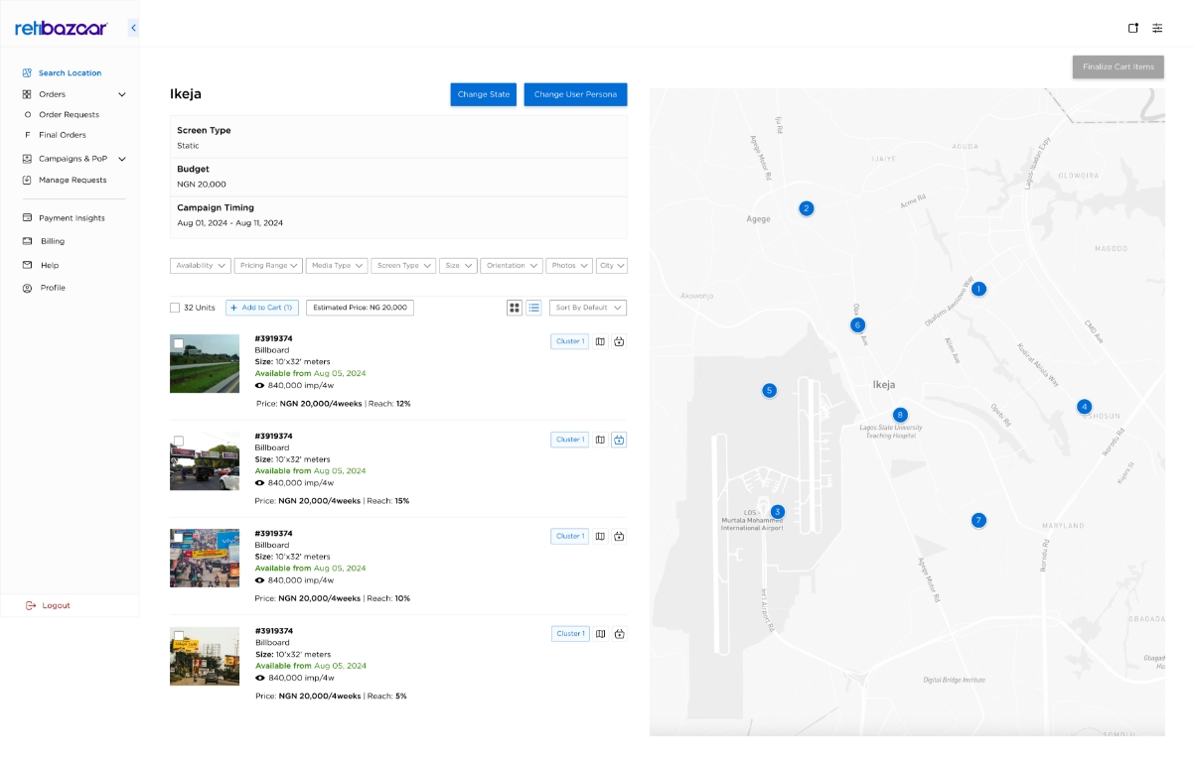Select map marker 2 near Agege

coord(807,208)
